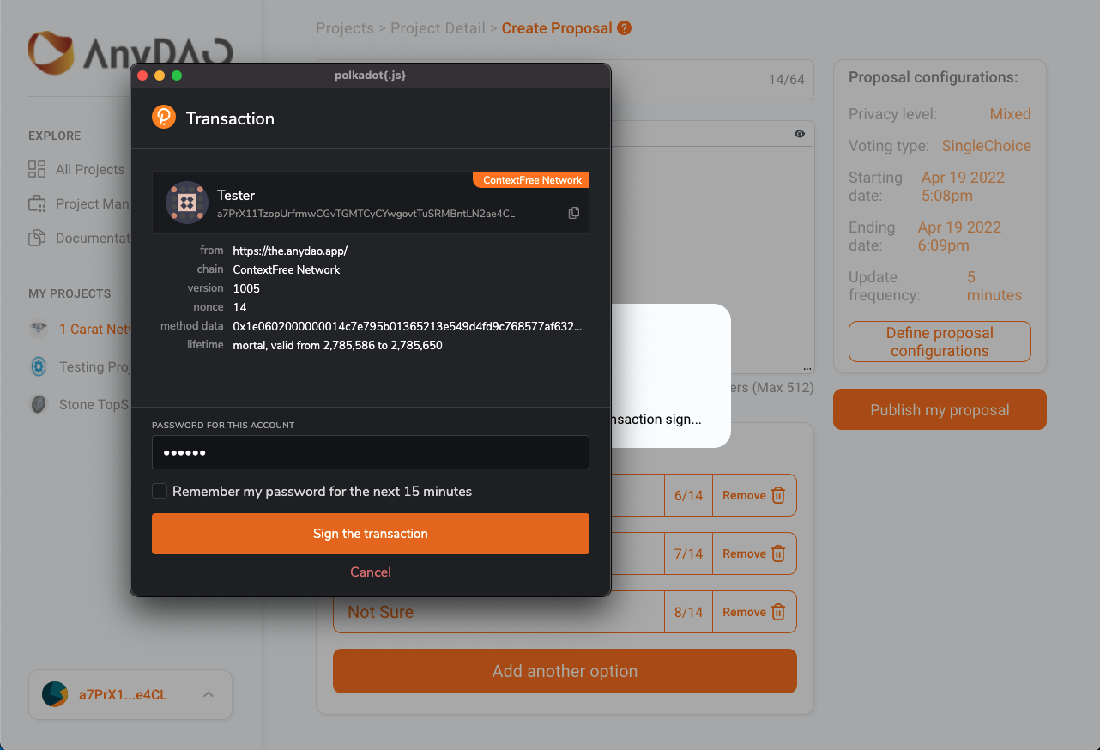This screenshot has height=750, width=1100.
Task: Click Publish my proposal button
Action: pyautogui.click(x=940, y=409)
